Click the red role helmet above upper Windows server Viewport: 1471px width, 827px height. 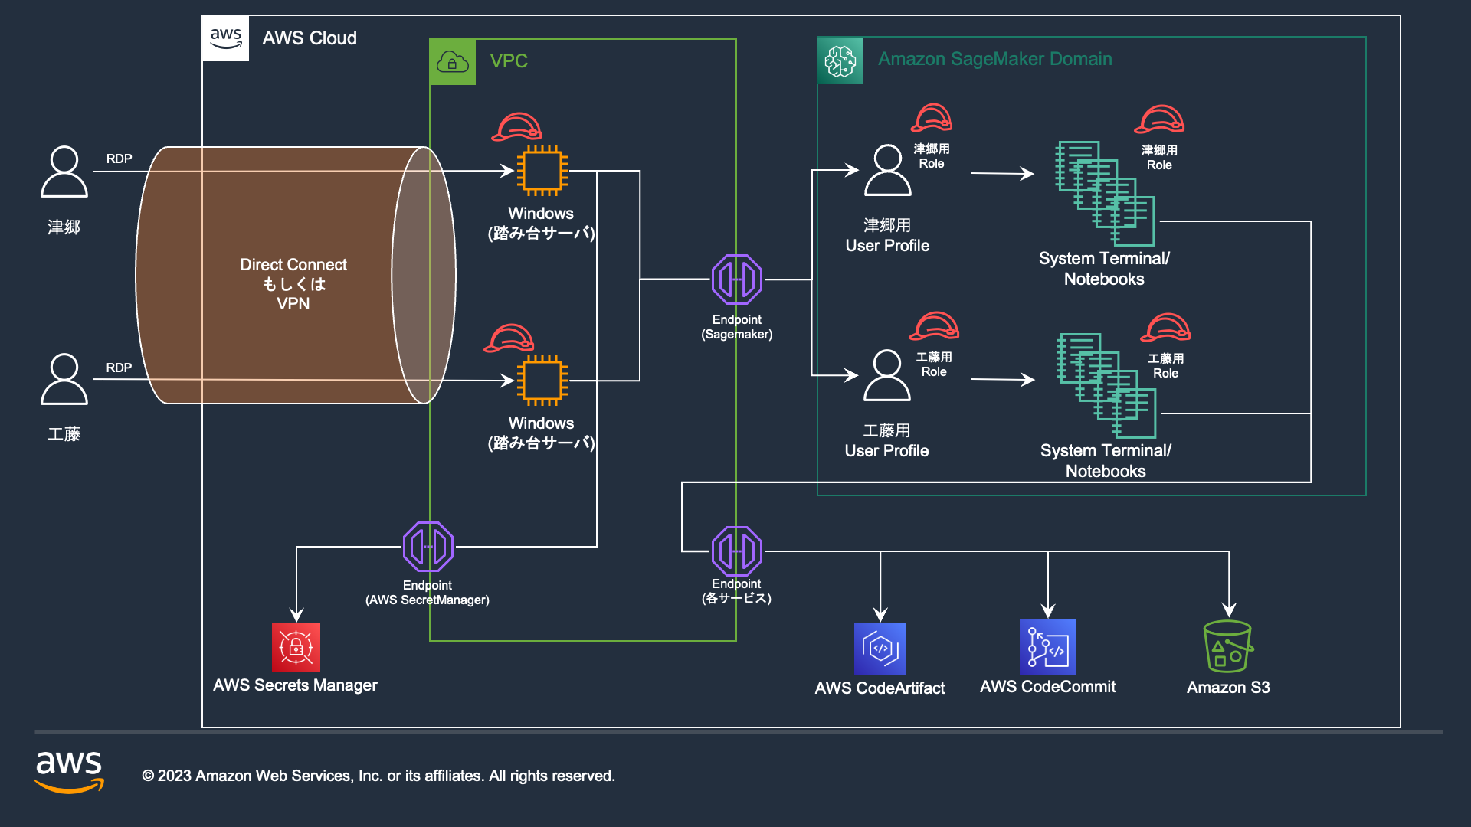516,127
